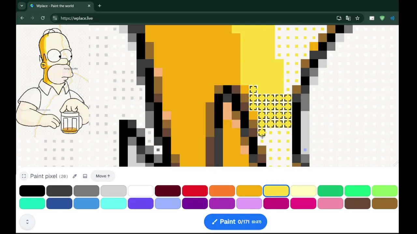Screen dimensions: 417x234
Task: Select the gold amber color swatch
Action: click(249, 191)
